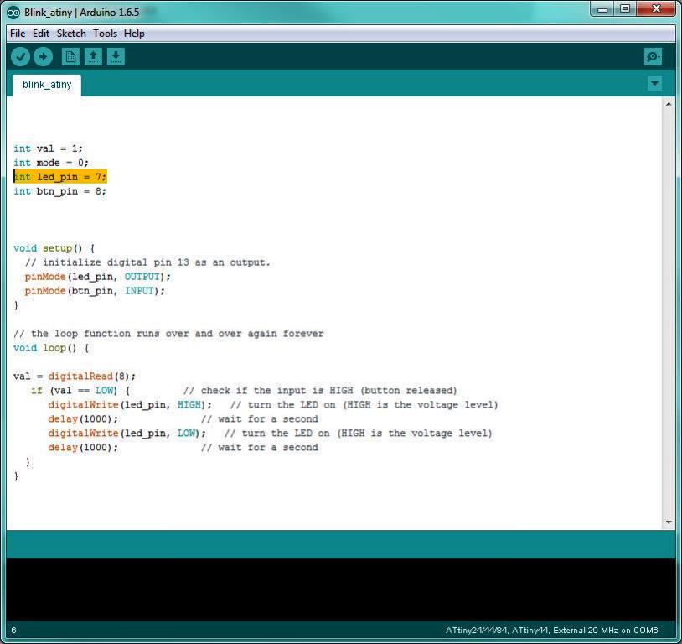Open a sketch with the up-arrow icon
The image size is (682, 644).
pos(93,57)
